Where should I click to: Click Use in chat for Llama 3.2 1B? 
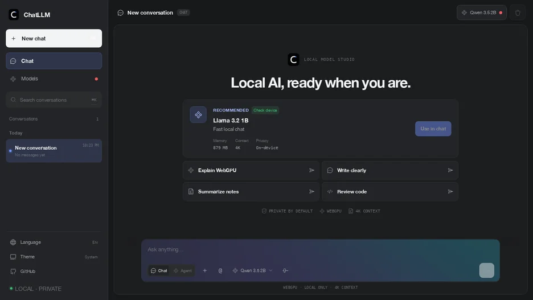(x=433, y=129)
